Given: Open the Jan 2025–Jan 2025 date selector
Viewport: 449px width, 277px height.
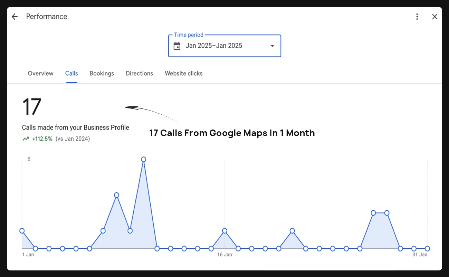Looking at the screenshot, I should click(x=214, y=46).
